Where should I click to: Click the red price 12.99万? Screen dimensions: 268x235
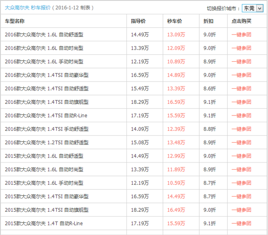coord(176,156)
